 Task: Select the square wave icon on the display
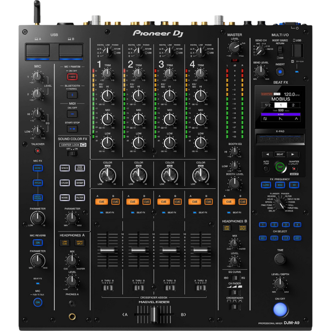(x=265, y=119)
